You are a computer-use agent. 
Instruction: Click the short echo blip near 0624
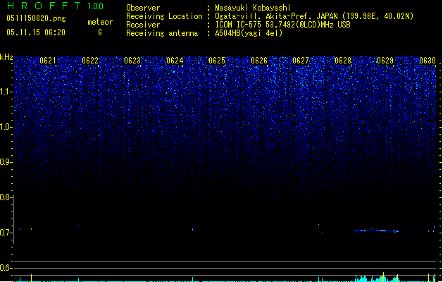pos(193,230)
